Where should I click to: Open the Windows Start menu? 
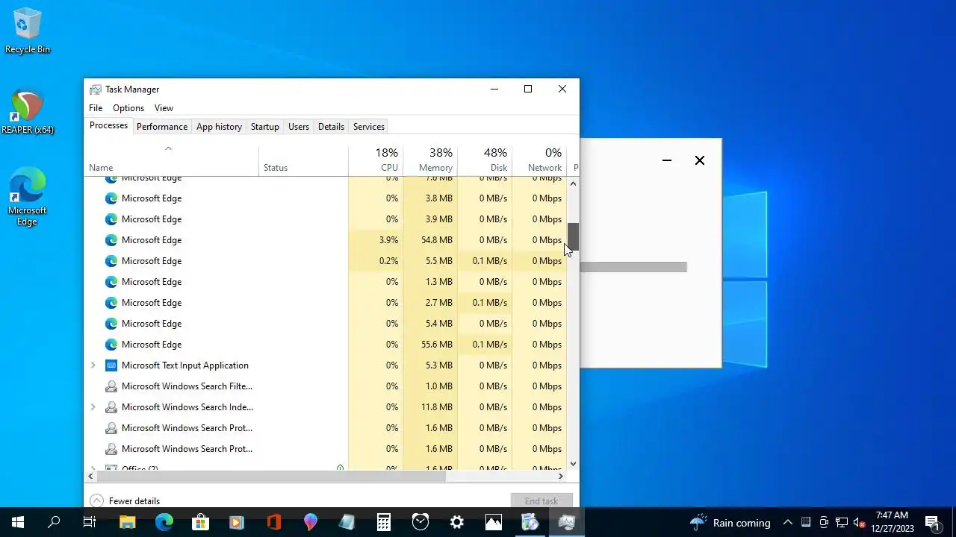pos(18,522)
